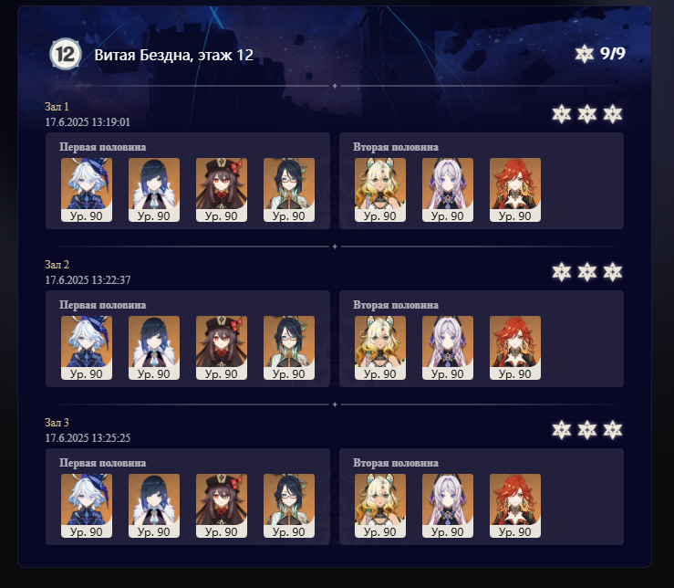Viewport: 674px width, 588px height.
Task: Click the first star of Зал 1
Action: pyautogui.click(x=562, y=114)
